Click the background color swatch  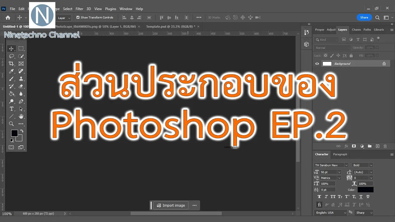(x=20, y=139)
